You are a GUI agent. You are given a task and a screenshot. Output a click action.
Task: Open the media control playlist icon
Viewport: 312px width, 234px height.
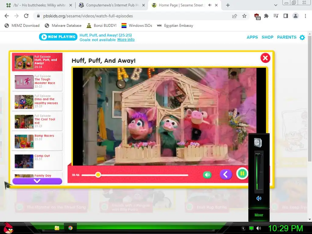click(276, 16)
